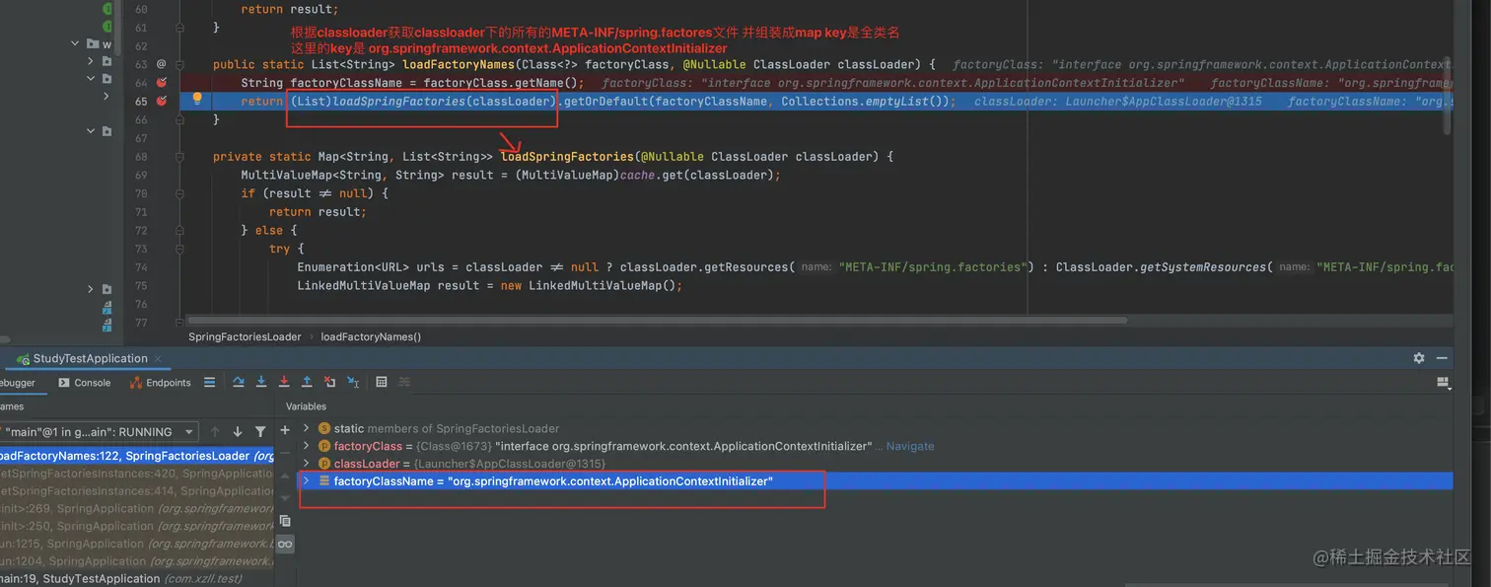Click the editor horizontal scrollbar
This screenshot has height=587, width=1491.
pos(656,320)
